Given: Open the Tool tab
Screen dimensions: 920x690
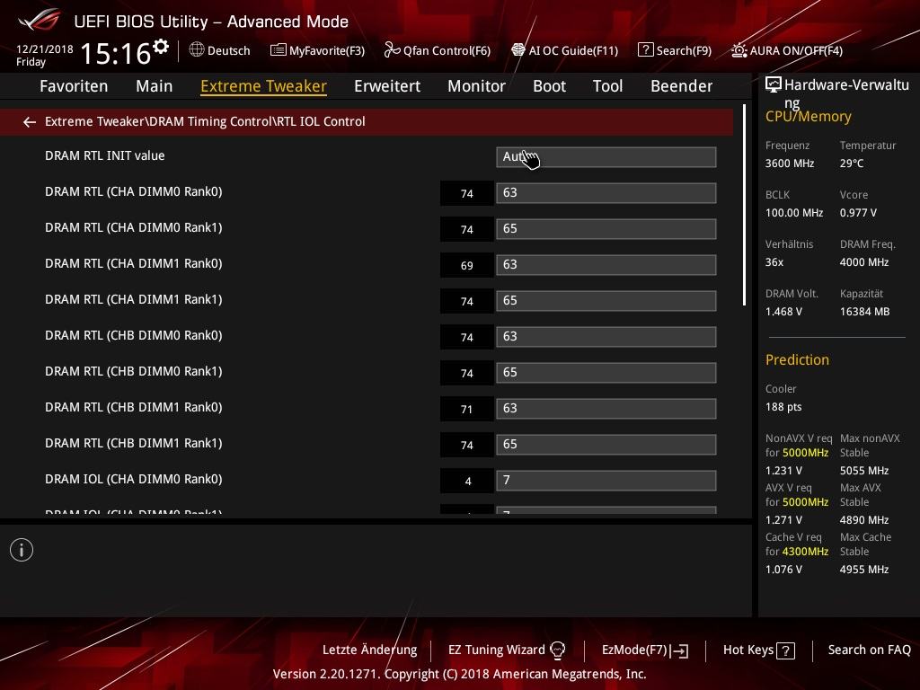Looking at the screenshot, I should [608, 86].
